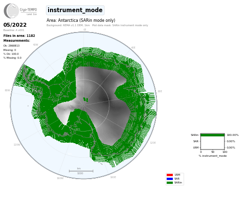
Task: Click the instrument_mode title box
Action: pos(75,10)
